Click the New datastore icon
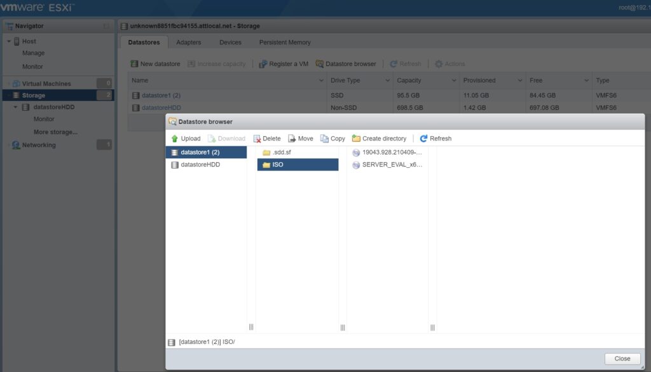 coord(134,64)
